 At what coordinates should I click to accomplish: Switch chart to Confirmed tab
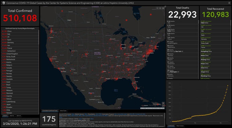click(x=171, y=126)
